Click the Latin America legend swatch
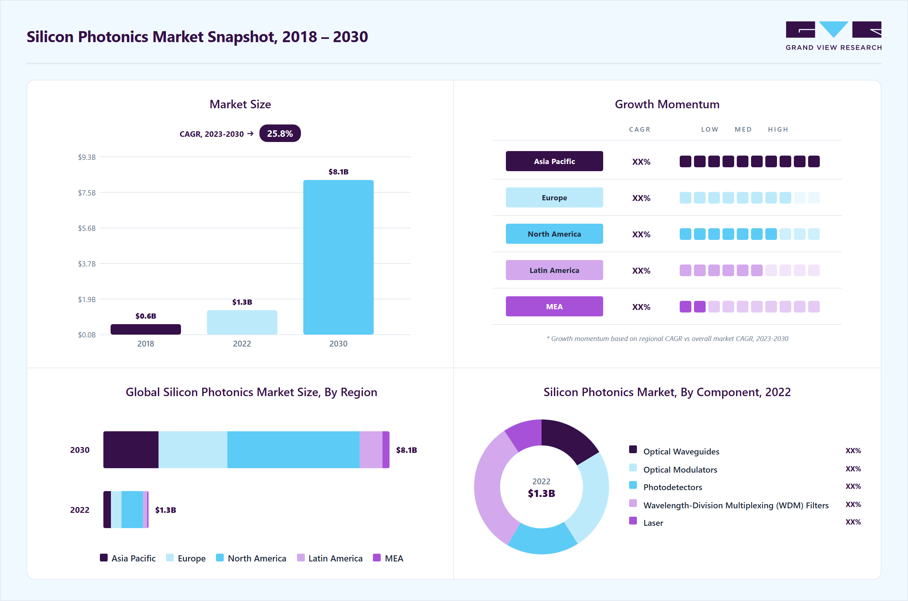Screen dimensions: 908x601 point(301,558)
